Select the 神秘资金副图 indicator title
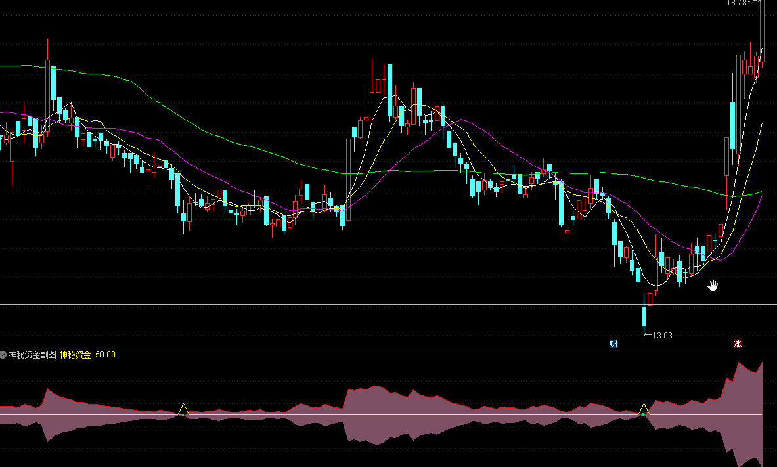The width and height of the screenshot is (777, 467). [x=33, y=355]
